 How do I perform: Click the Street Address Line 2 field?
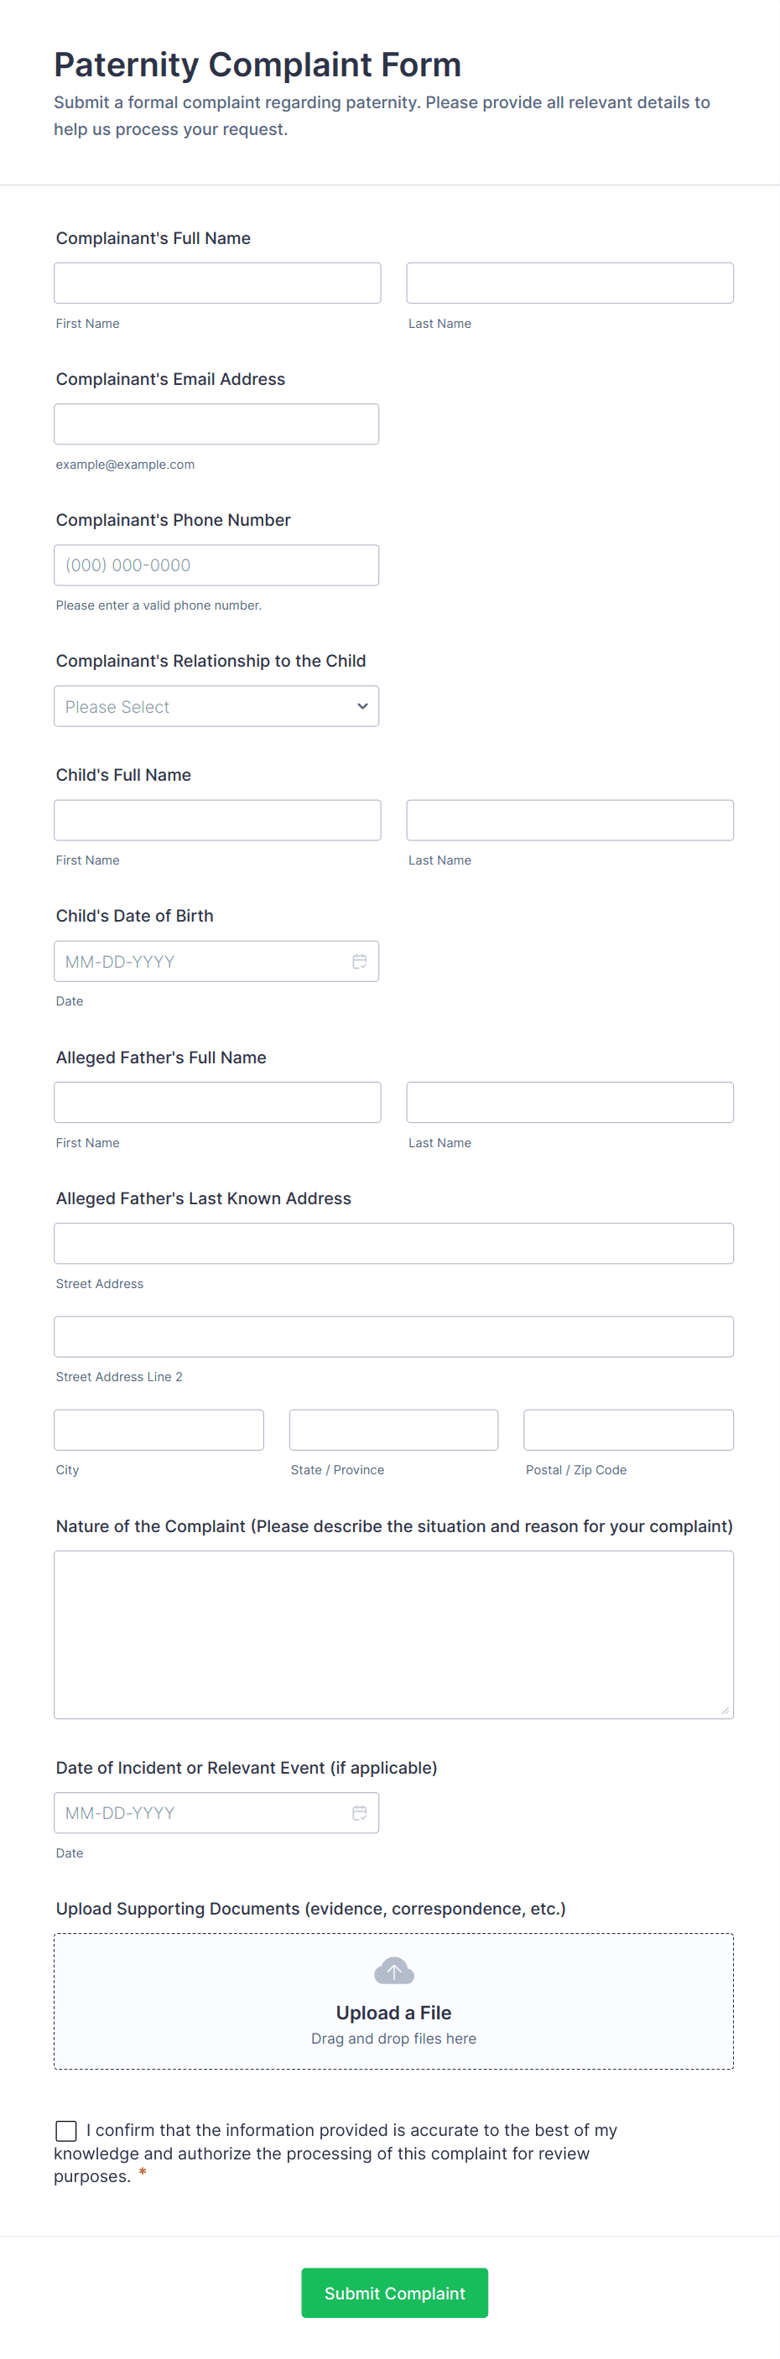tap(393, 1336)
